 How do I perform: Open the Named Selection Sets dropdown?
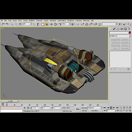[110, 24]
